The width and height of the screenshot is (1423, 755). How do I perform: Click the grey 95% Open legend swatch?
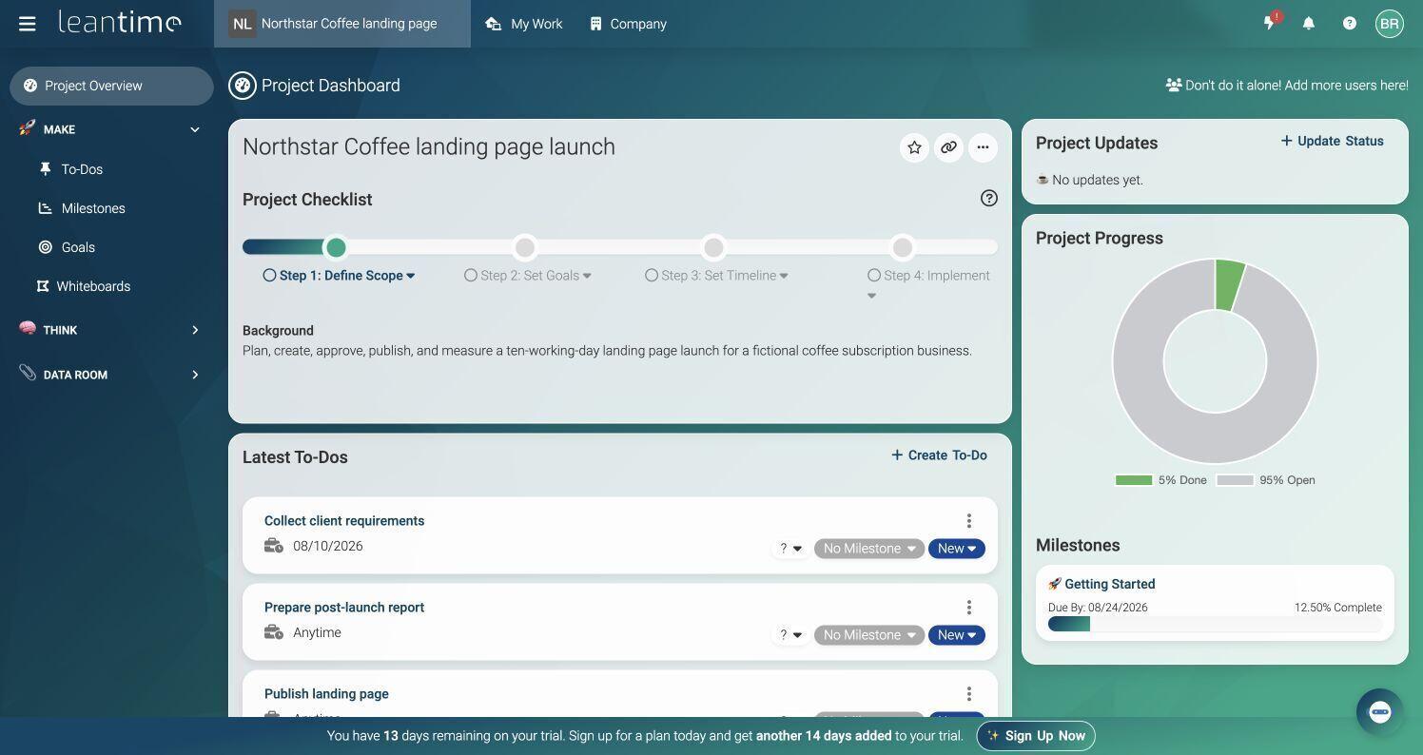pos(1235,480)
